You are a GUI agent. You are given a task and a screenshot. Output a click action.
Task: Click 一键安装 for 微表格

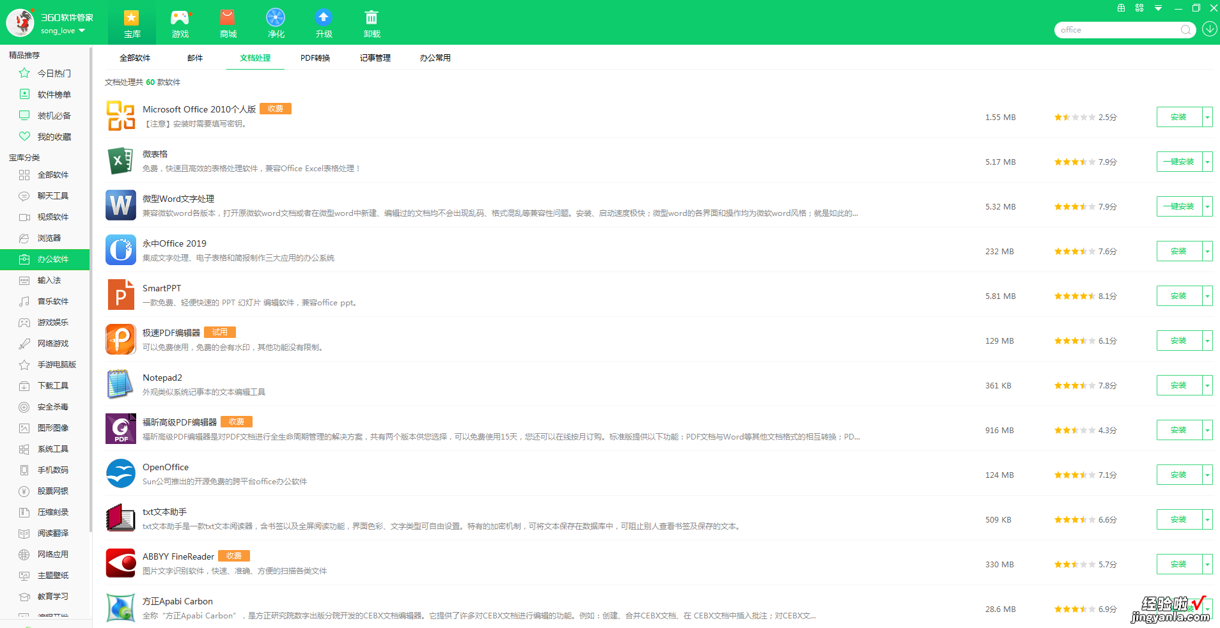coord(1179,162)
